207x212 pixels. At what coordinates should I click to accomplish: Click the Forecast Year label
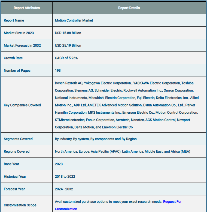click(14, 189)
